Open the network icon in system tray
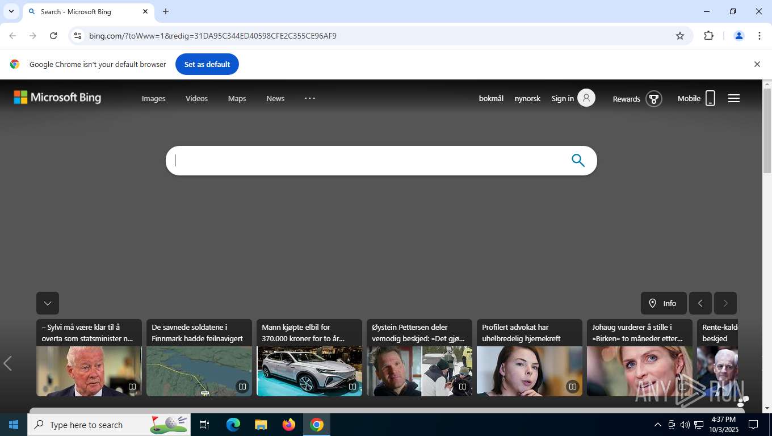This screenshot has height=436, width=772. [x=699, y=425]
